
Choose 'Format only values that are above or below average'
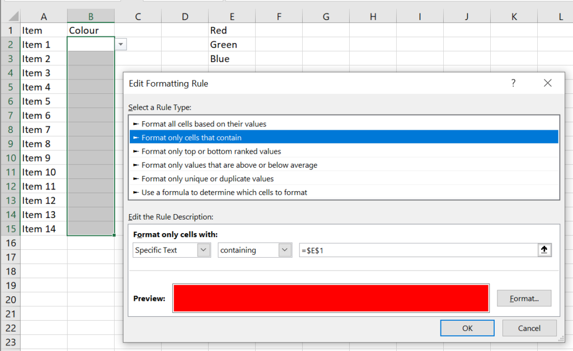[x=229, y=165]
